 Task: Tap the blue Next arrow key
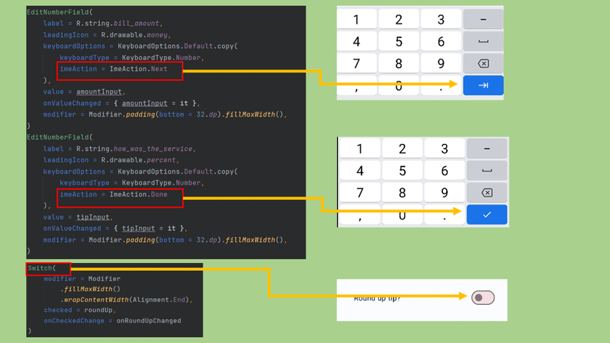click(x=483, y=85)
